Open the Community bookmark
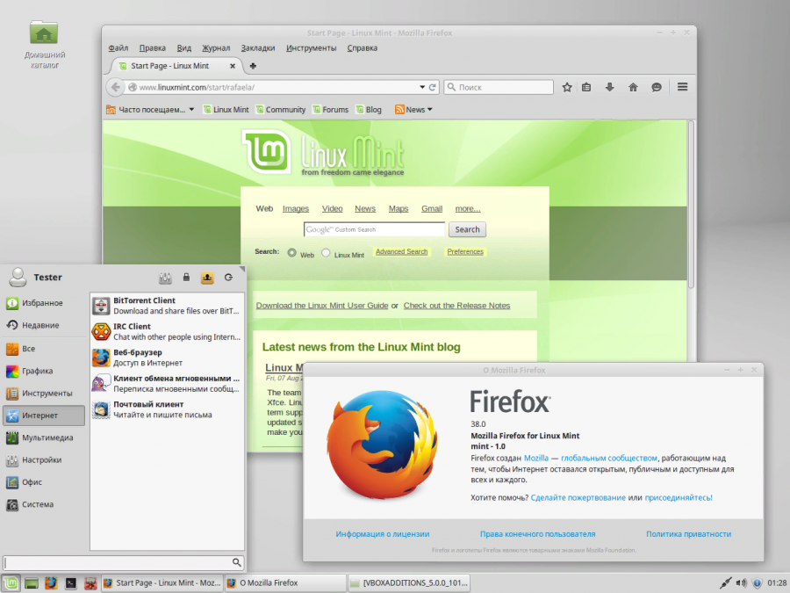 point(281,110)
